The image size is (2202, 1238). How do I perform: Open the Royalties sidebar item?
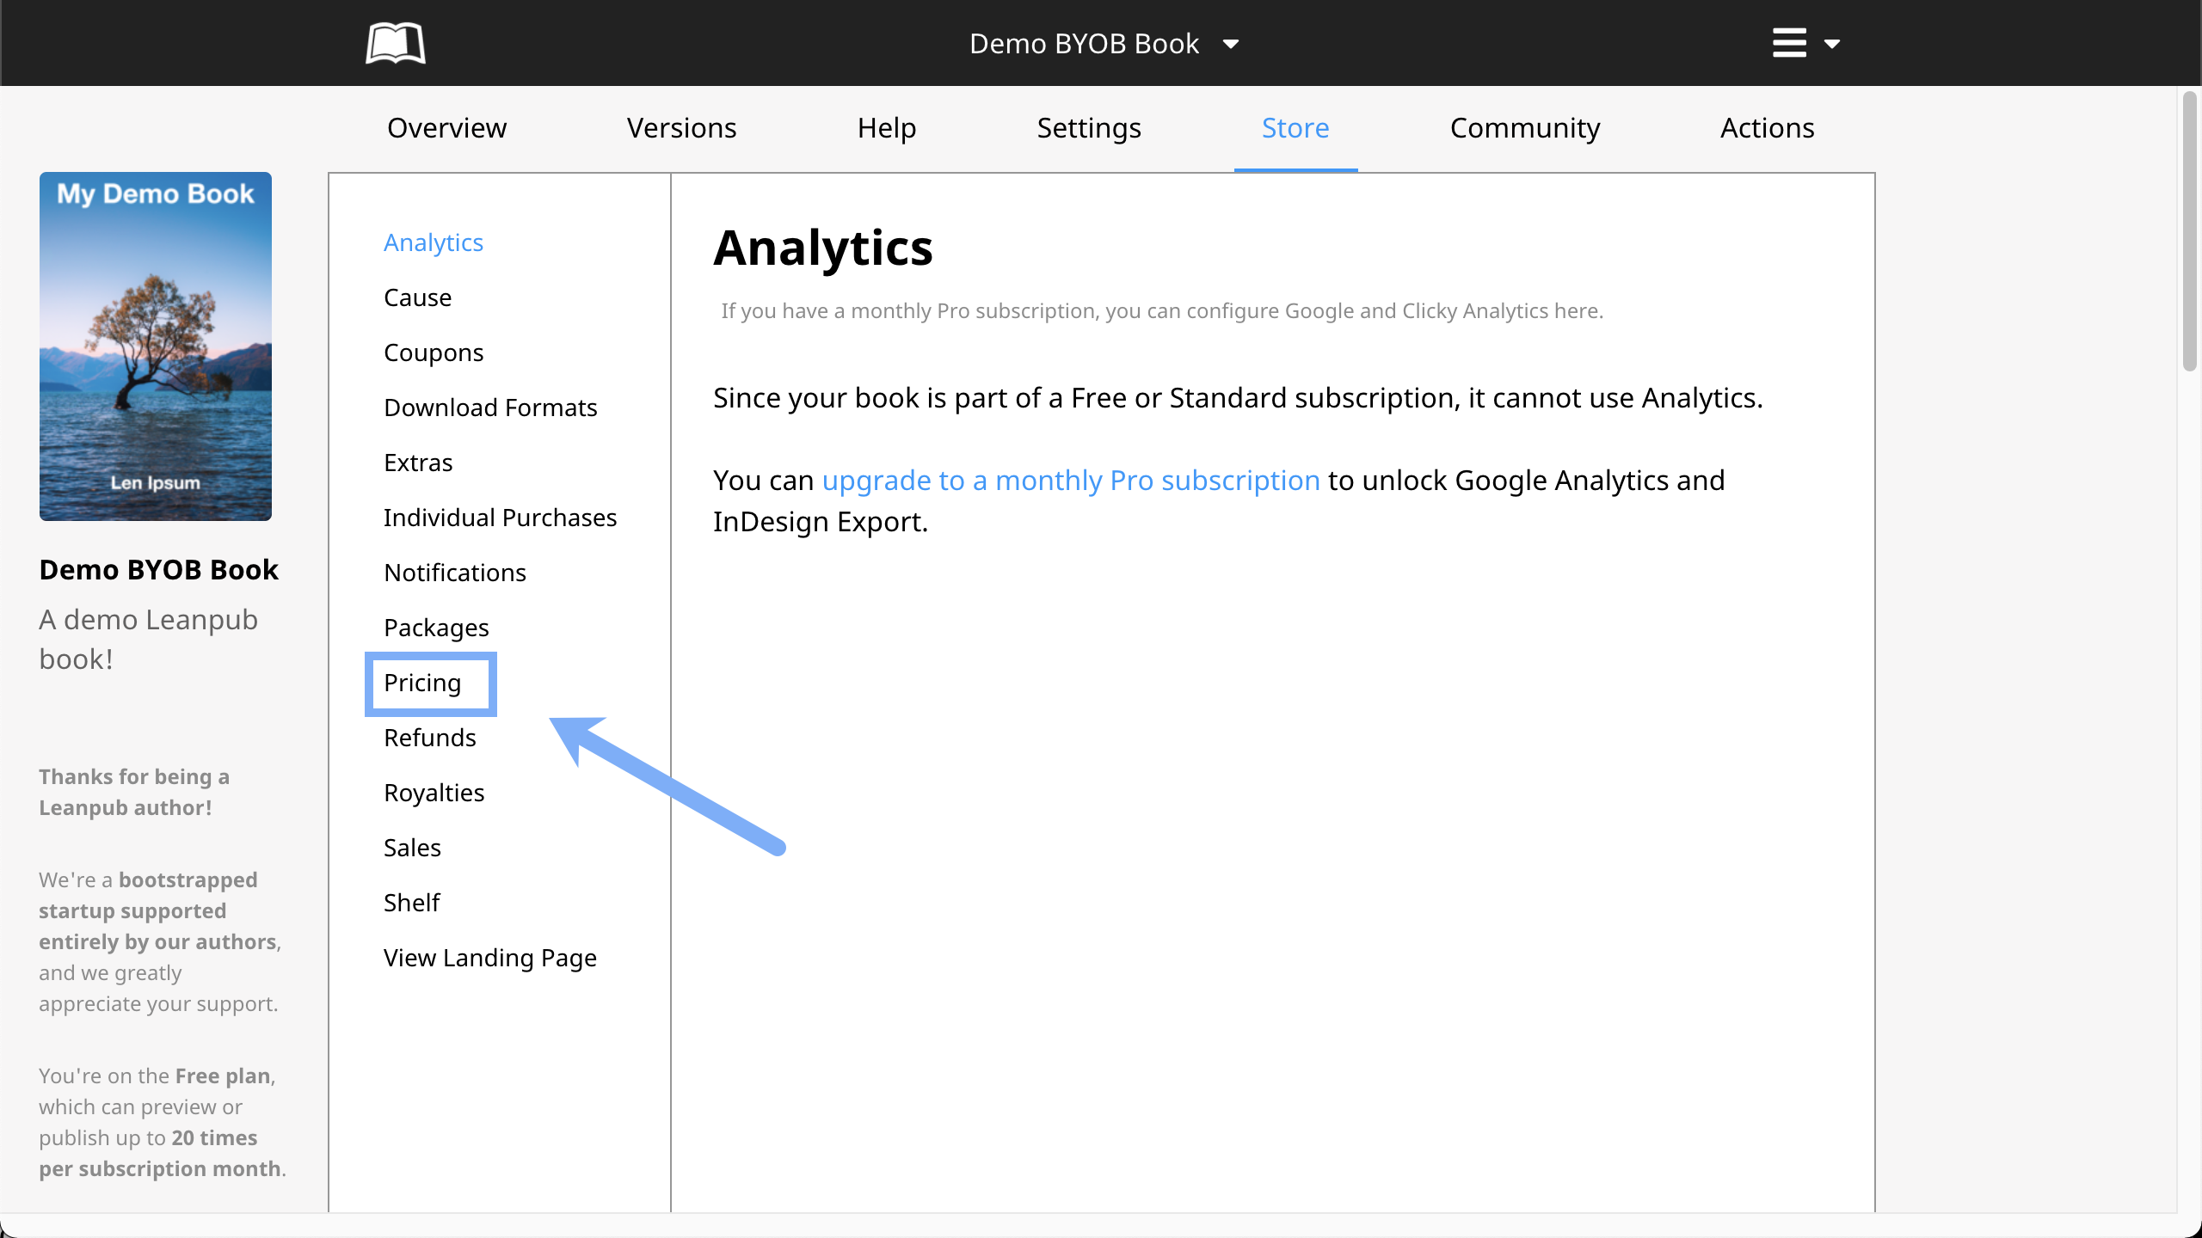[x=434, y=793]
